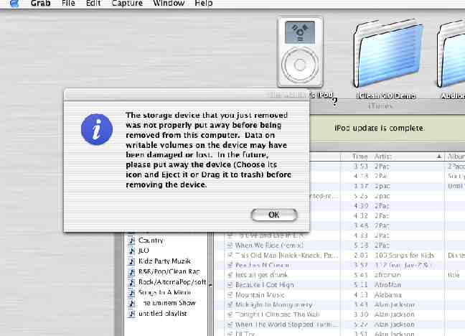Select the iClean 5.0 Demo folder icon

[x=387, y=53]
